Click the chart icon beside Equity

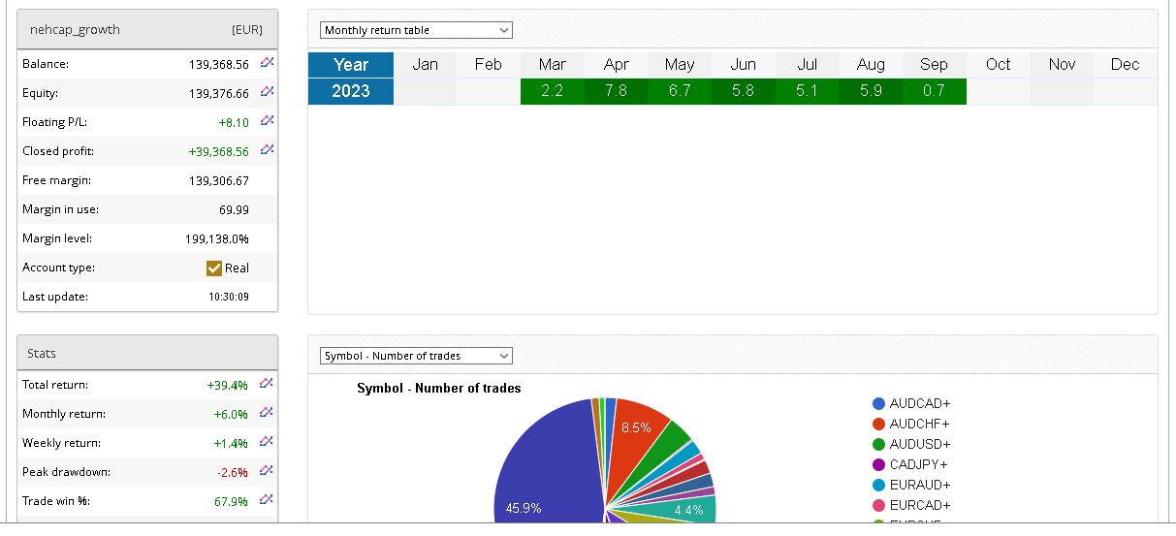pyautogui.click(x=267, y=92)
